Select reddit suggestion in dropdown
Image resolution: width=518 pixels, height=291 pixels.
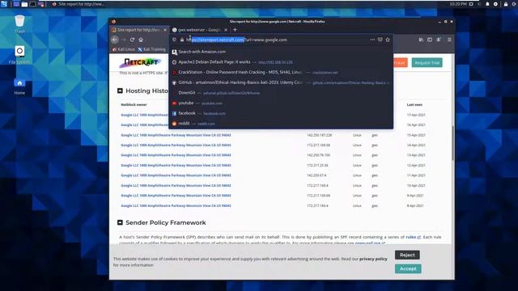click(x=281, y=124)
